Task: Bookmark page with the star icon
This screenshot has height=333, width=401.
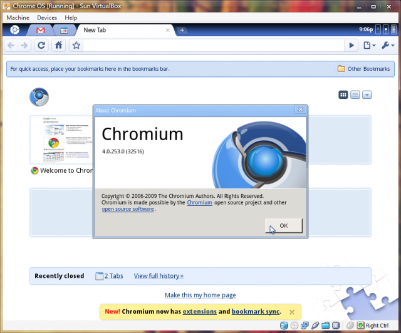Action: click(x=76, y=46)
